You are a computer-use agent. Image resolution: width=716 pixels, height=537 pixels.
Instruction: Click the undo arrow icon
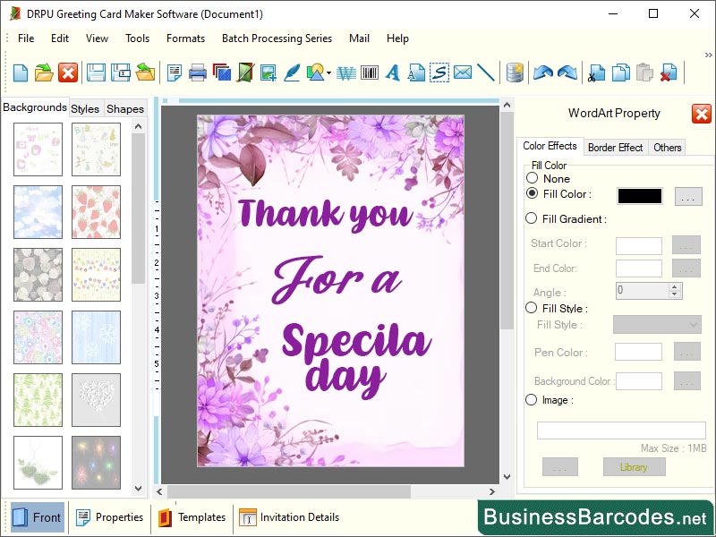click(542, 73)
